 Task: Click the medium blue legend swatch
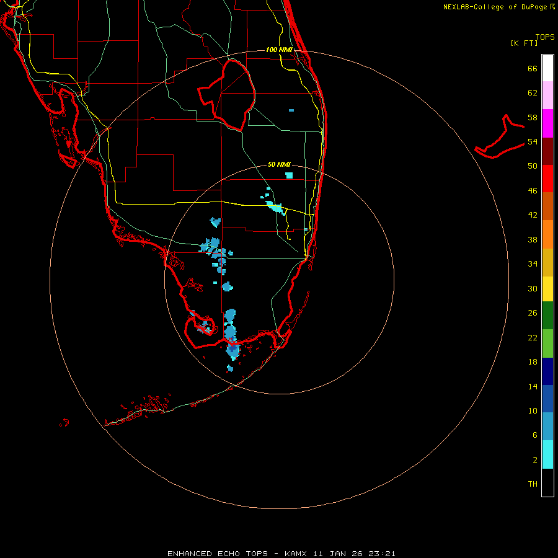coord(547,399)
